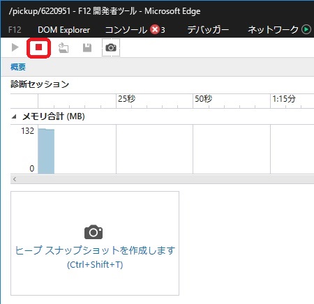
Task: Start a profiling session with the play icon
Action: 15,47
